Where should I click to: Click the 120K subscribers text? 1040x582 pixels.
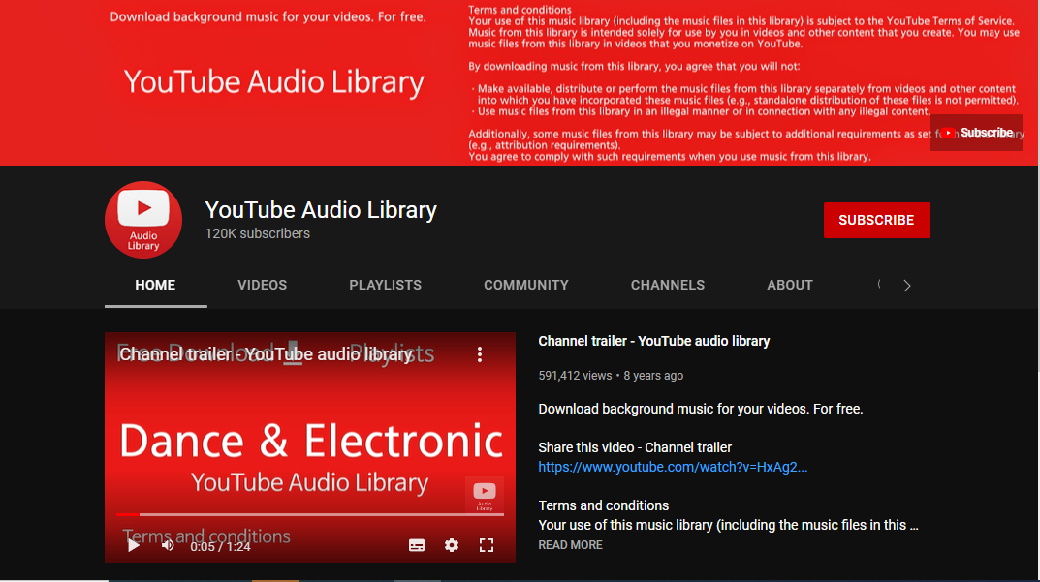258,233
